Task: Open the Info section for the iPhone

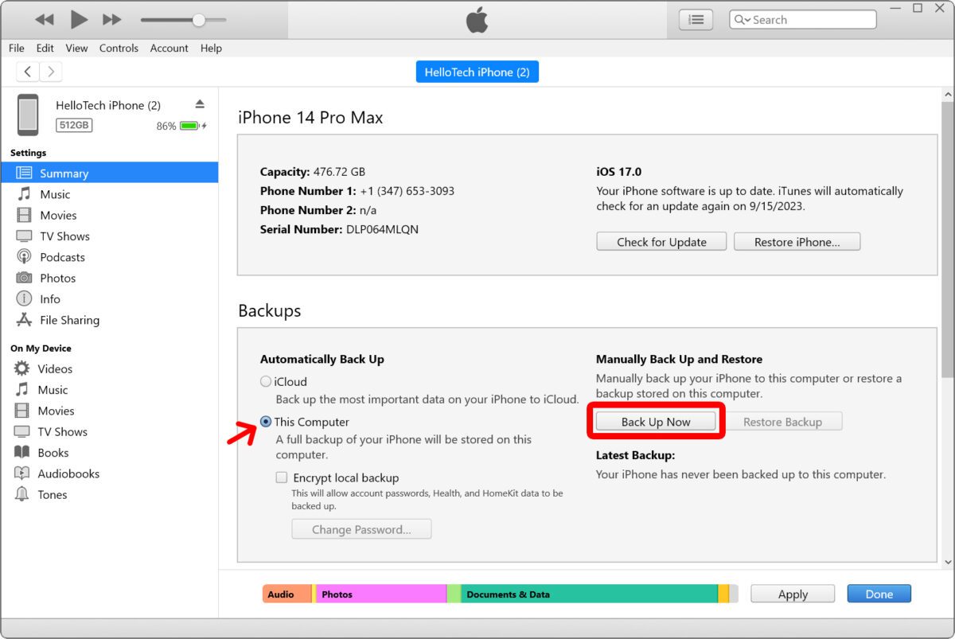Action: click(x=49, y=298)
